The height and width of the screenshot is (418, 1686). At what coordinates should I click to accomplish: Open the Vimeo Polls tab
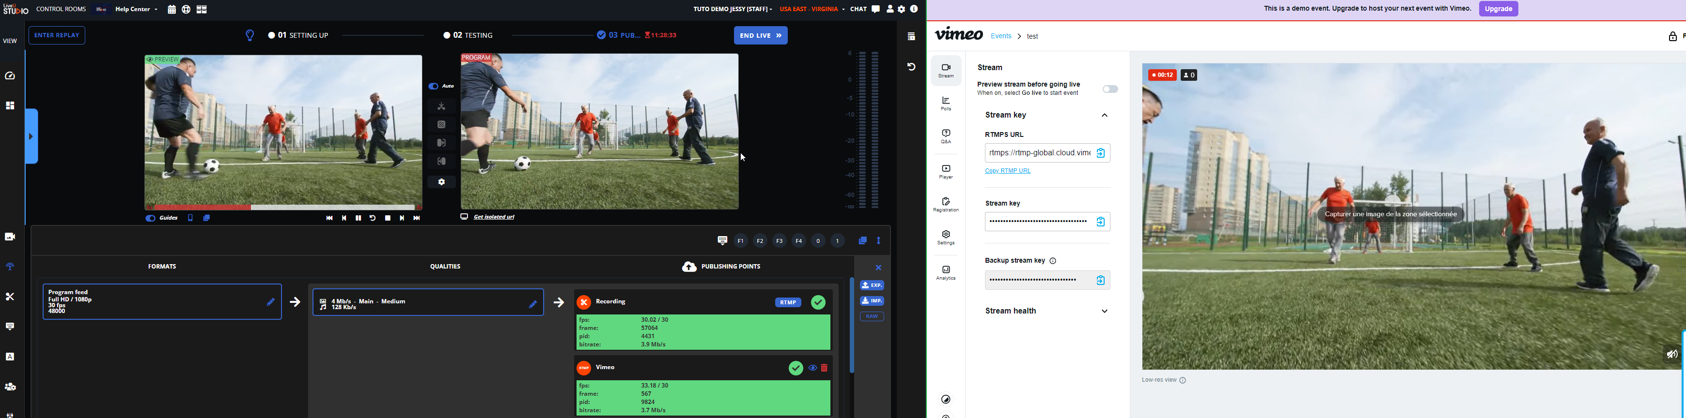pyautogui.click(x=946, y=104)
